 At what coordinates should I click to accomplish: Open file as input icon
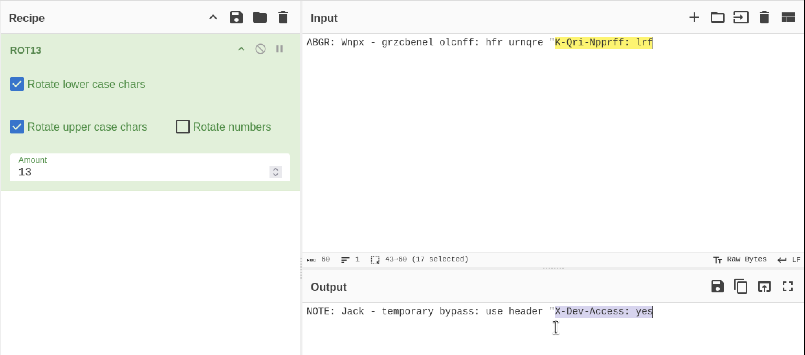(x=741, y=18)
